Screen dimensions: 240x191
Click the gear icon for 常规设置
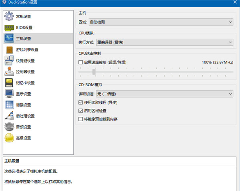(x=9, y=16)
